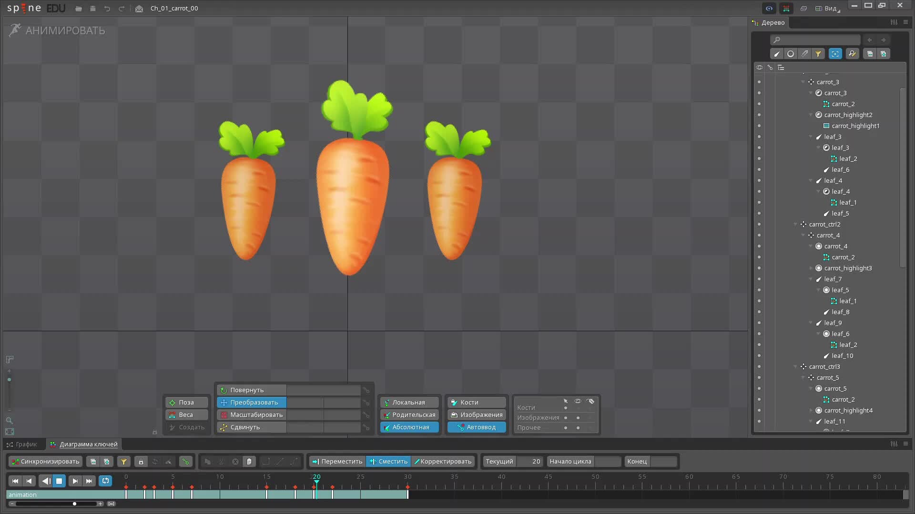Screen dimensions: 915x514
Task: Toggle the Автоввод auto-key mode
Action: [x=476, y=427]
